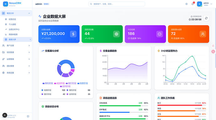Toggle 报价阶段 legend in funnel chart
Screen dimensions: 216x120
pyautogui.click(x=71, y=83)
